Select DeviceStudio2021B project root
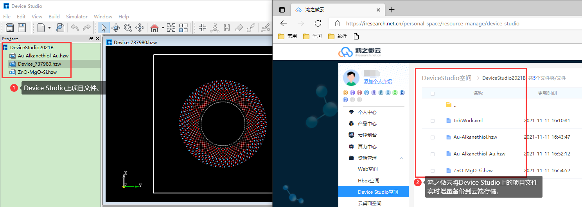582x207 pixels. point(32,48)
